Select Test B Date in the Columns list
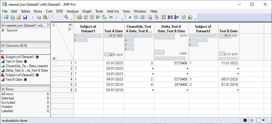The image size is (272, 124). point(14,80)
